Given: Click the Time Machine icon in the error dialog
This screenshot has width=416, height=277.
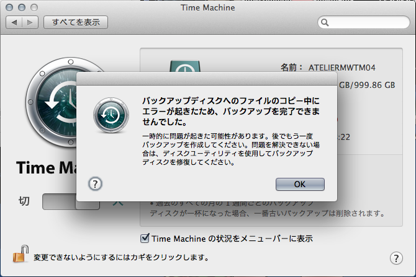Looking at the screenshot, I should coord(111,114).
